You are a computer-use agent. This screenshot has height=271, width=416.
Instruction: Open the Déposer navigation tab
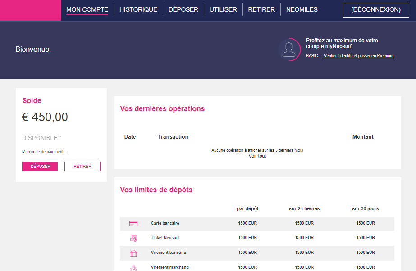183,9
